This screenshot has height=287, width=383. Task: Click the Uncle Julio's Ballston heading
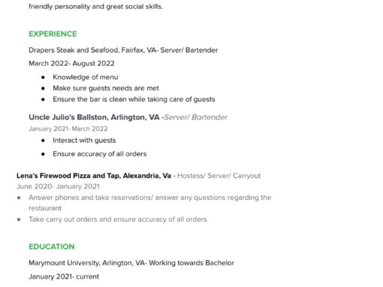tap(94, 117)
